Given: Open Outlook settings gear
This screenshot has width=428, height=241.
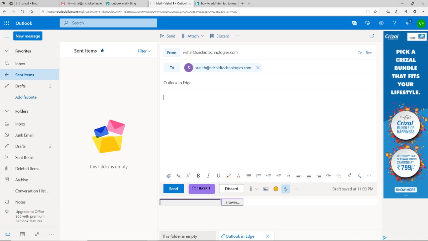Looking at the screenshot, I should [x=381, y=23].
